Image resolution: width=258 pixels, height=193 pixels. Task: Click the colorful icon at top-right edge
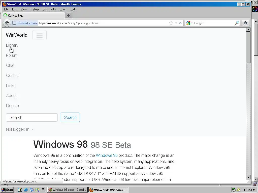click(x=255, y=9)
